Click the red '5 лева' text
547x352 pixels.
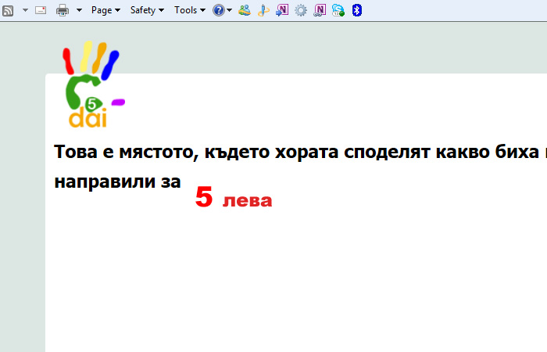233,199
